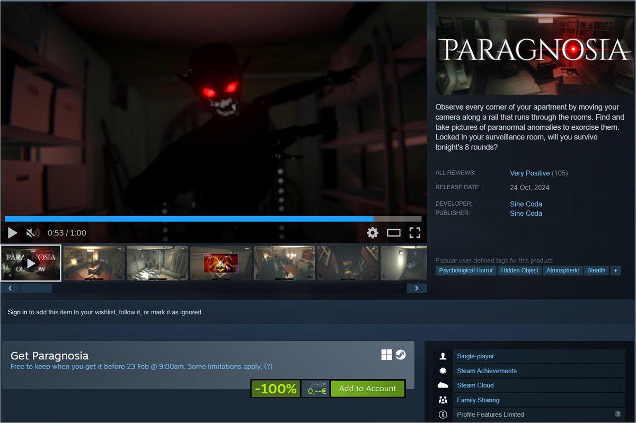Browse the Atmospheric tag
This screenshot has height=423, width=636.
coord(562,270)
